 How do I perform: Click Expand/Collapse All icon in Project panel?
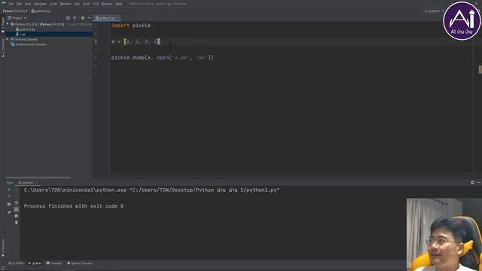(x=75, y=18)
